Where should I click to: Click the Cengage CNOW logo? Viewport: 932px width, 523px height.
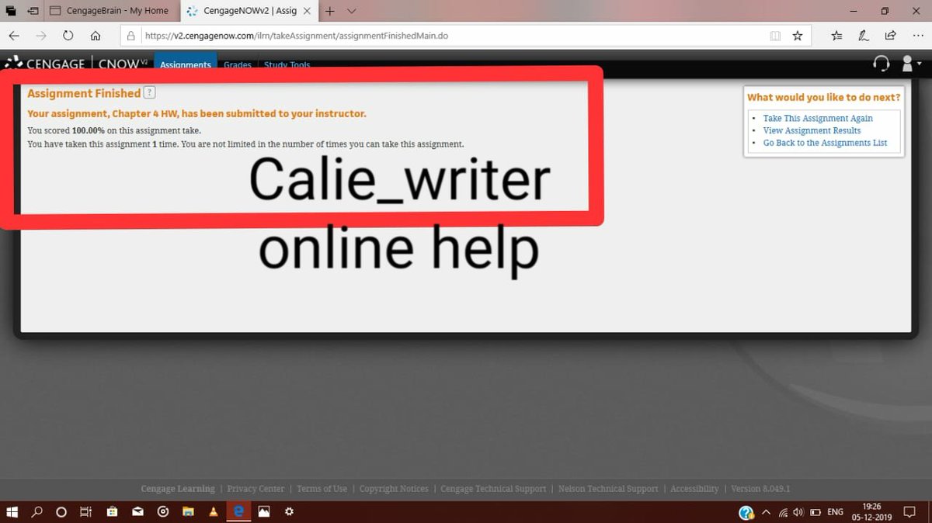[75, 64]
